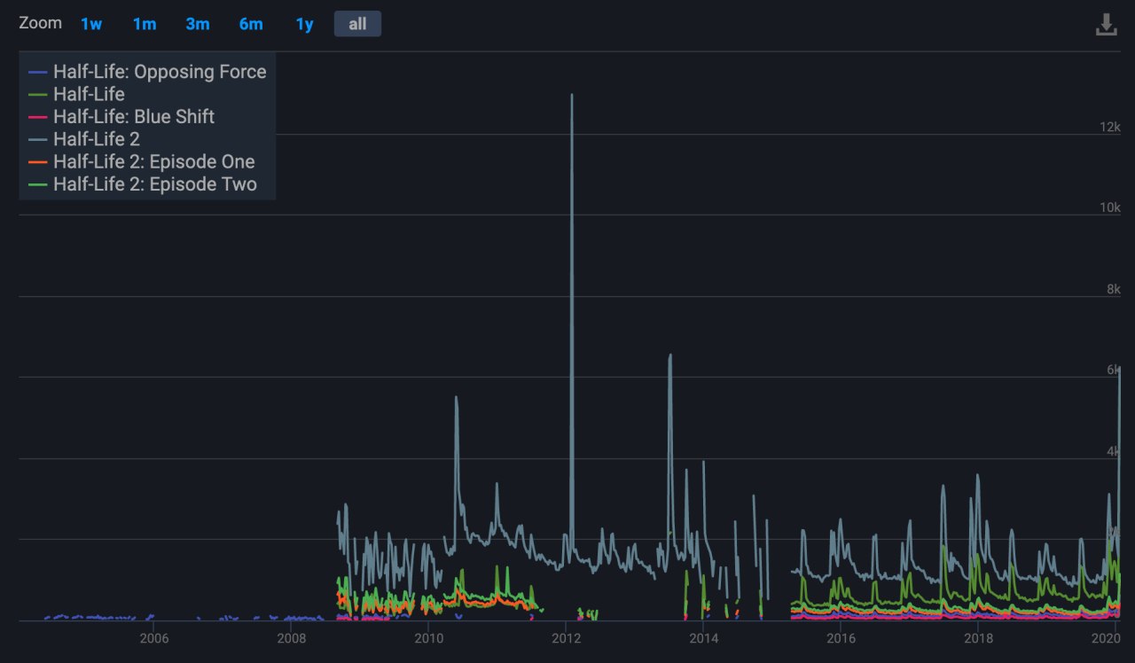The image size is (1135, 663).
Task: Click the 2008 label on the x-axis
Action: 291,638
